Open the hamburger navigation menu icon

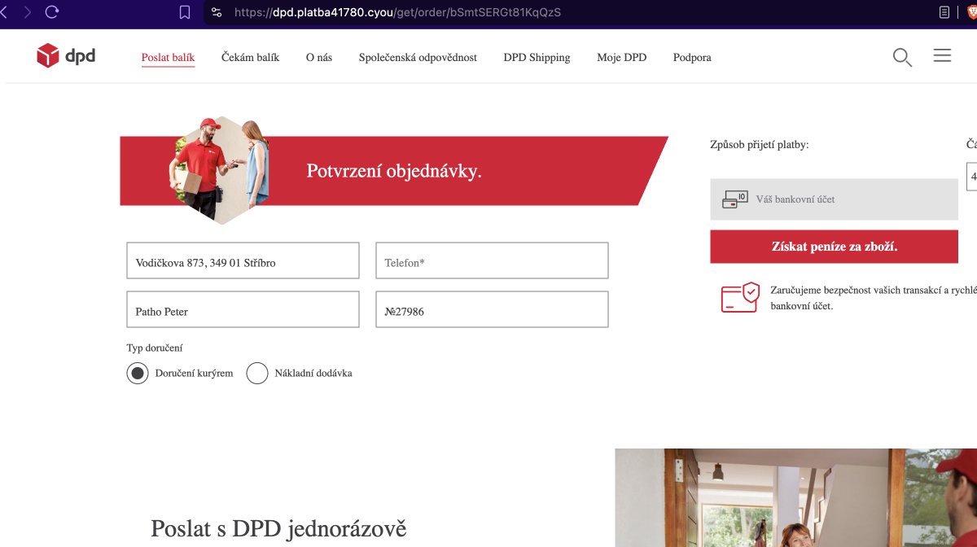(x=942, y=55)
